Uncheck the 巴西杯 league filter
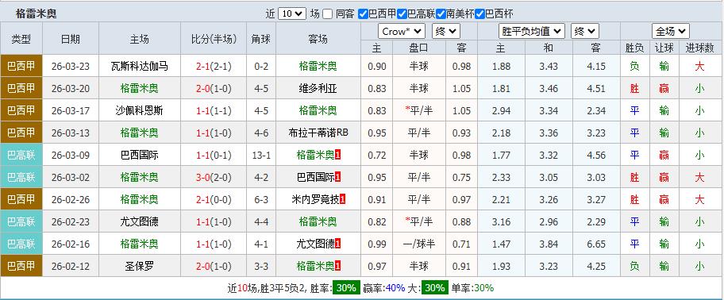This screenshot has width=724, height=300. [479, 13]
